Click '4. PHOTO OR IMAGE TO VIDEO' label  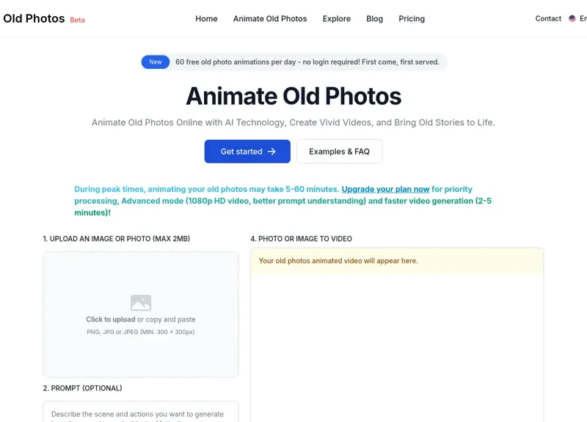click(301, 239)
